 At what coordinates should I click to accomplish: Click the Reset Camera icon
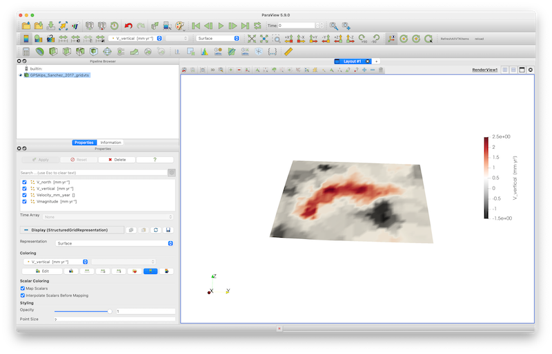click(252, 39)
